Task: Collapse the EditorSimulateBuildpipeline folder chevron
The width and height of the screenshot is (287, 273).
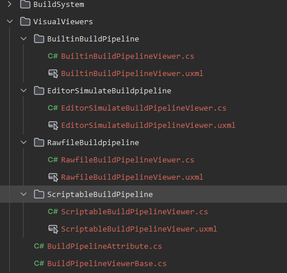Action: tap(24, 90)
